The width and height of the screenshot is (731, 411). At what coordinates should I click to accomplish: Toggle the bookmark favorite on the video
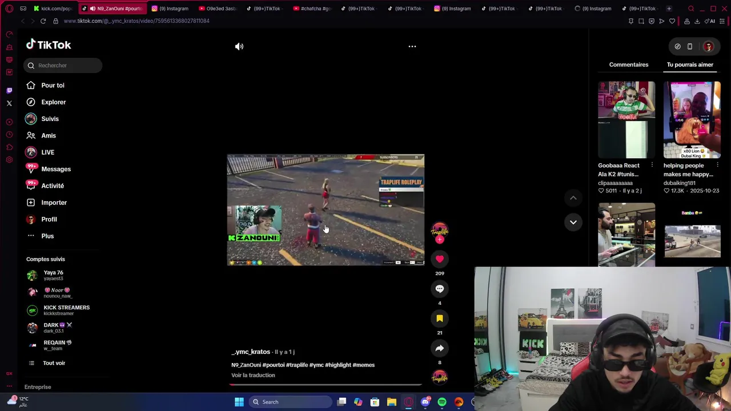point(440,319)
